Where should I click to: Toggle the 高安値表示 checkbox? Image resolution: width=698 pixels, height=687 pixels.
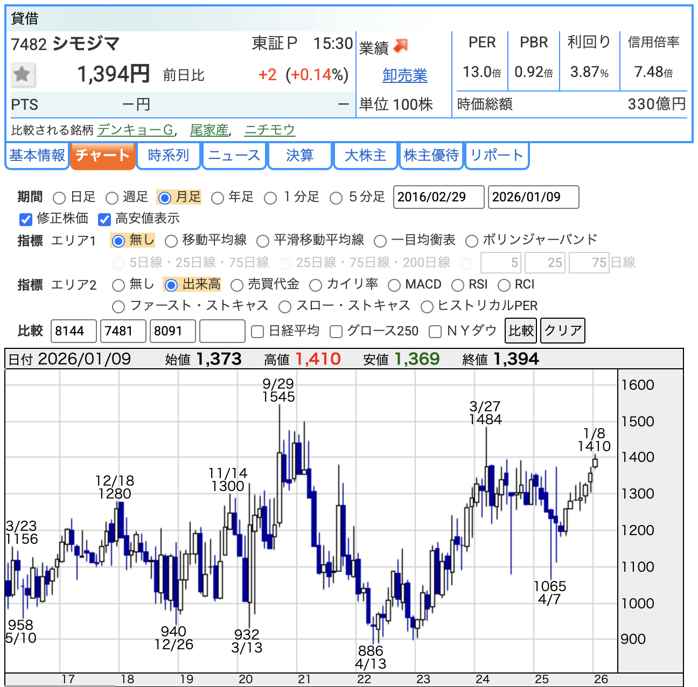(104, 219)
